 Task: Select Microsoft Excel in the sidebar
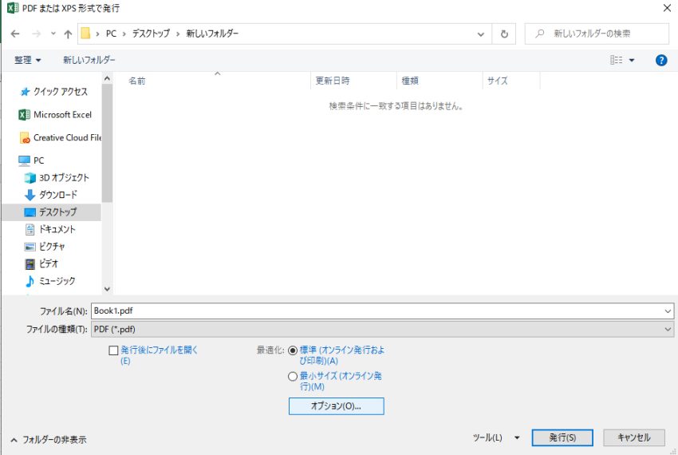62,115
